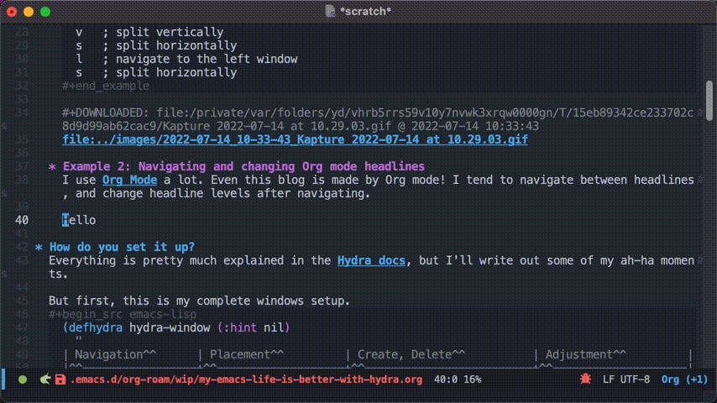
Task: Open the Org Mode hyperlink
Action: [x=129, y=180]
